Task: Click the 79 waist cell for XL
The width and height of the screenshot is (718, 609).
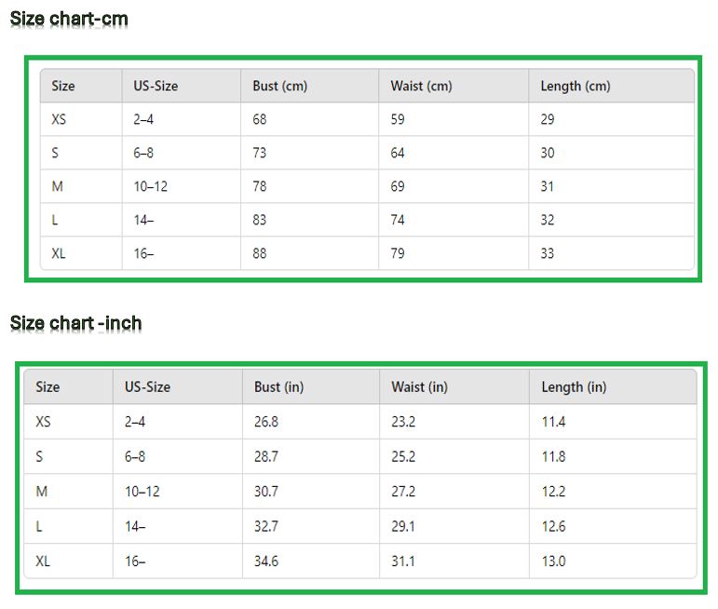Action: coord(398,253)
